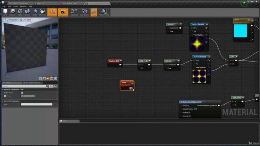The height and width of the screenshot is (146, 260).
Task: Jump to the Home node icon
Action: pyautogui.click(x=35, y=12)
